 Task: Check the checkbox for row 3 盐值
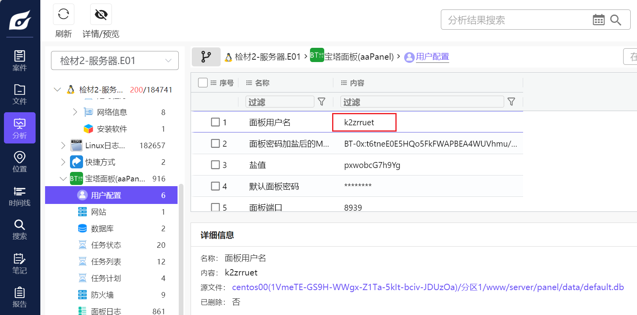(215, 165)
